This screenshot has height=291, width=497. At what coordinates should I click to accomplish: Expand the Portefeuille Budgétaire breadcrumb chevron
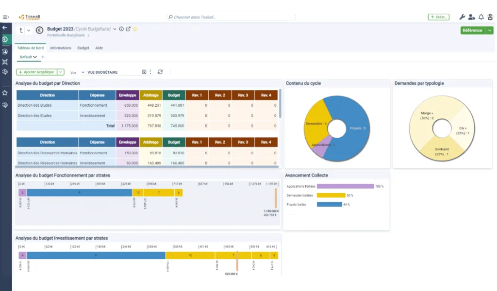88,35
